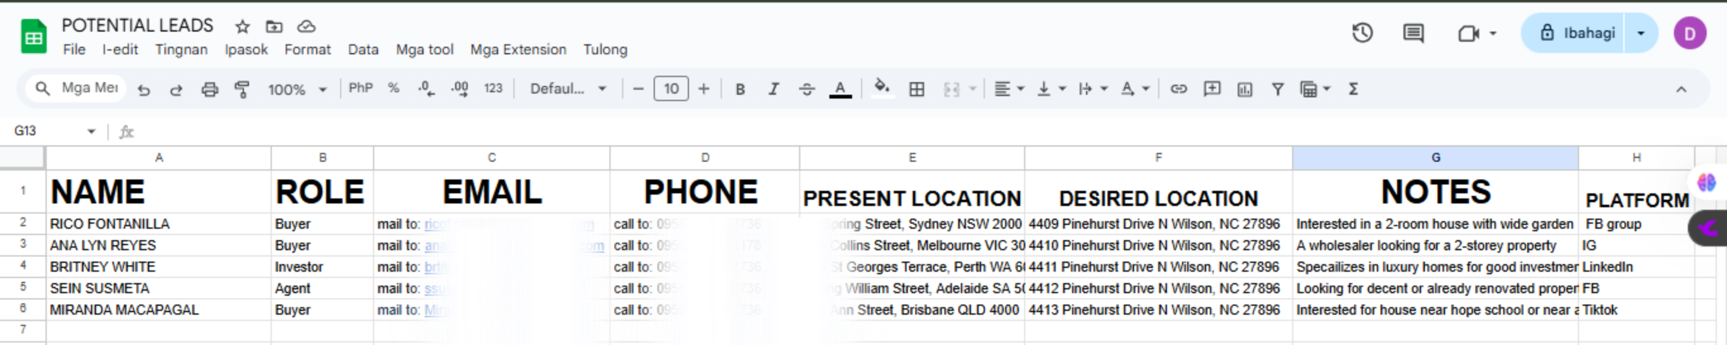This screenshot has width=1727, height=345.
Task: Insert a comment from toolbar
Action: (x=1211, y=89)
